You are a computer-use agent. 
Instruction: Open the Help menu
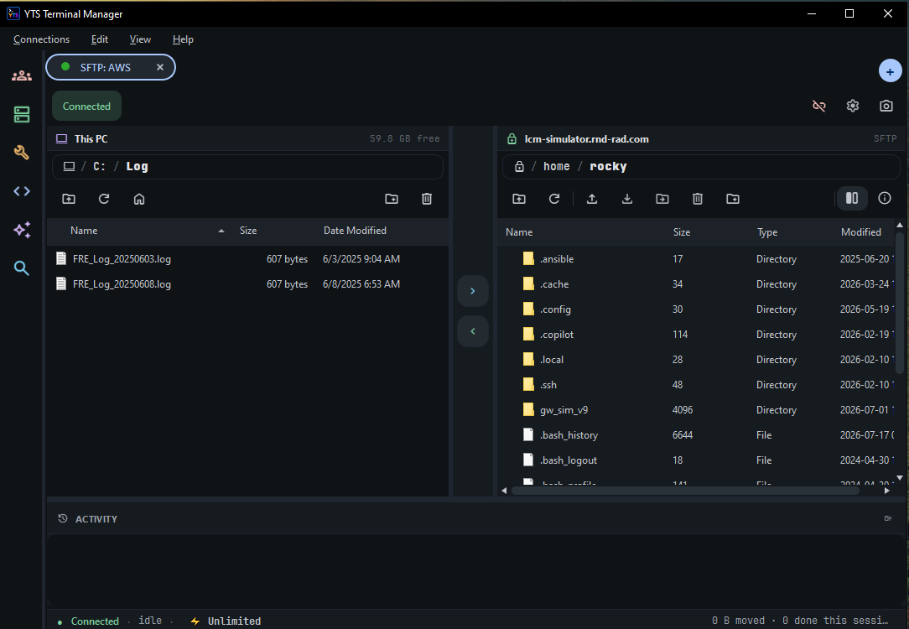pyautogui.click(x=183, y=39)
